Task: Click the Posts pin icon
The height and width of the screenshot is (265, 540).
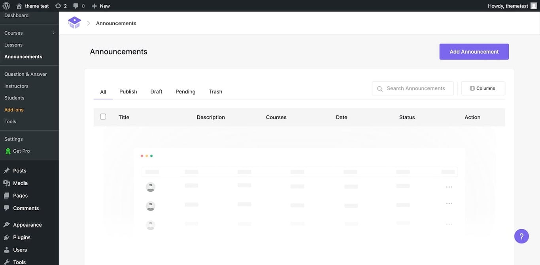Action: tap(6, 171)
